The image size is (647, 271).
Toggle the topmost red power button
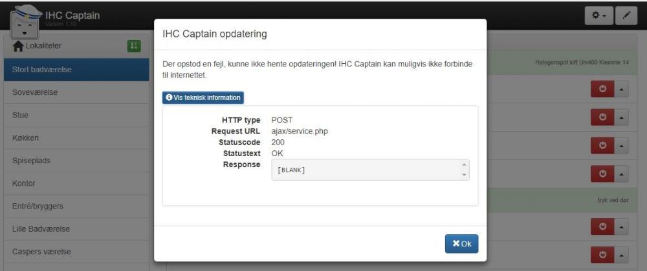click(602, 89)
